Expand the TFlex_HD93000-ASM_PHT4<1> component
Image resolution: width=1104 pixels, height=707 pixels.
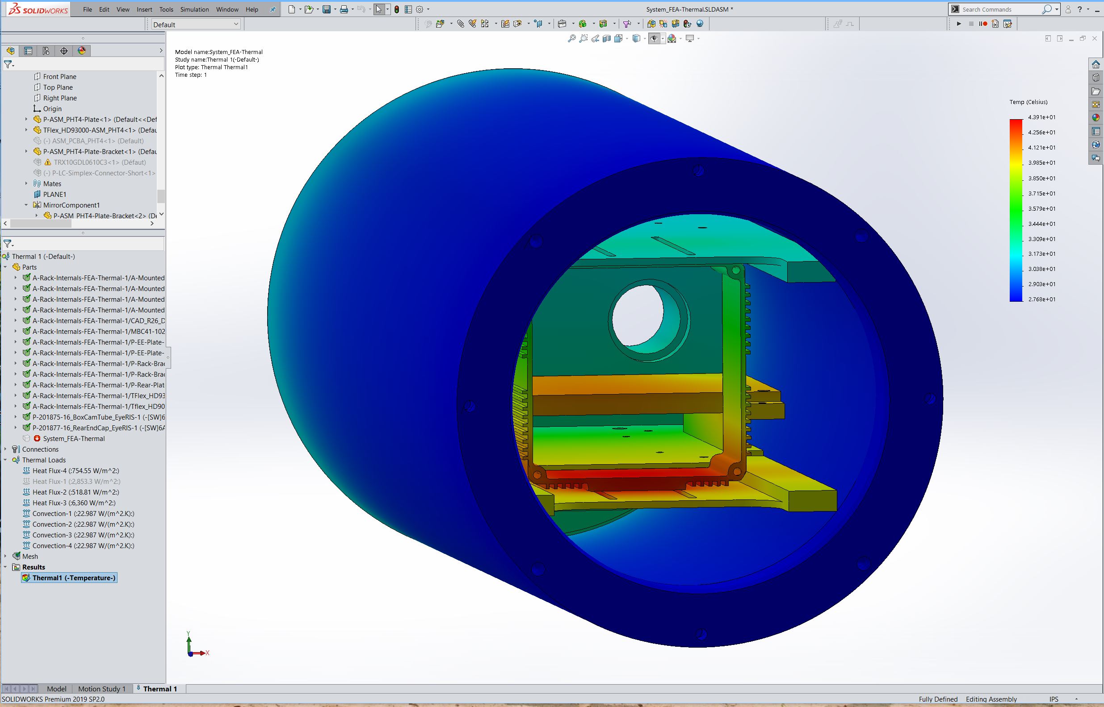click(26, 130)
